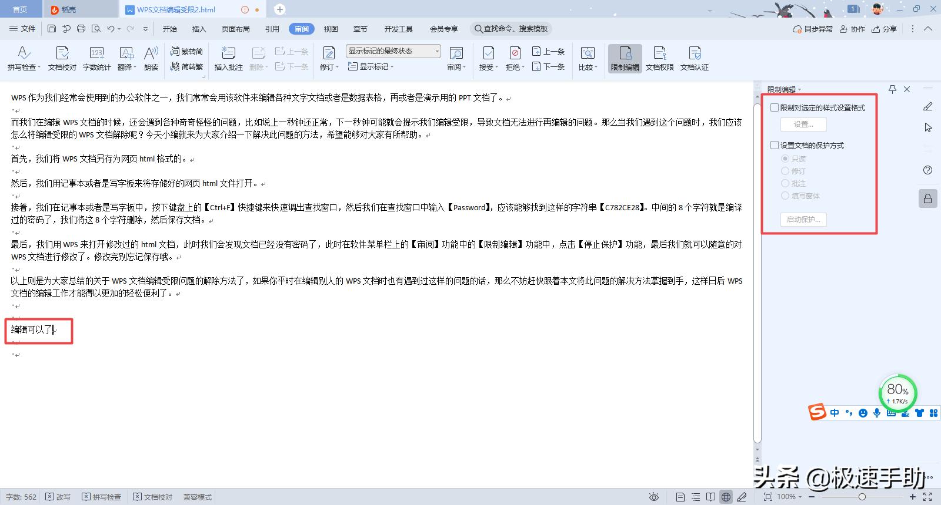
Task: Switch to the 开始 ribbon tab
Action: [x=170, y=29]
